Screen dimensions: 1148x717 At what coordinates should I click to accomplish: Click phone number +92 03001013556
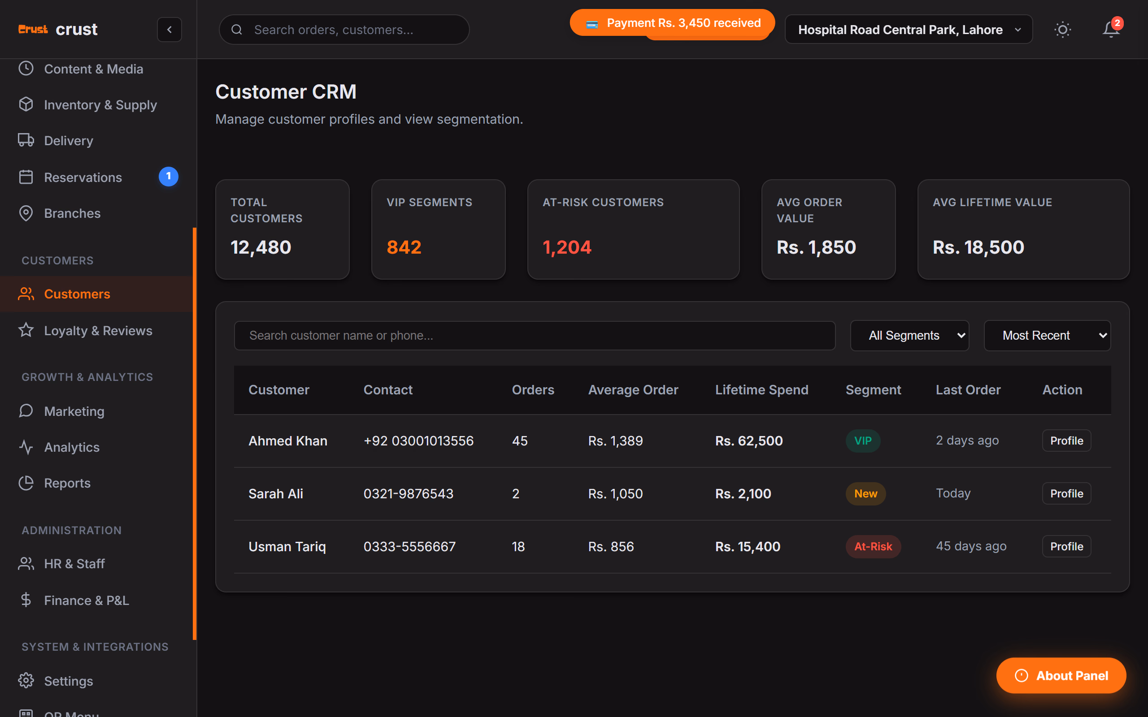[x=418, y=441]
